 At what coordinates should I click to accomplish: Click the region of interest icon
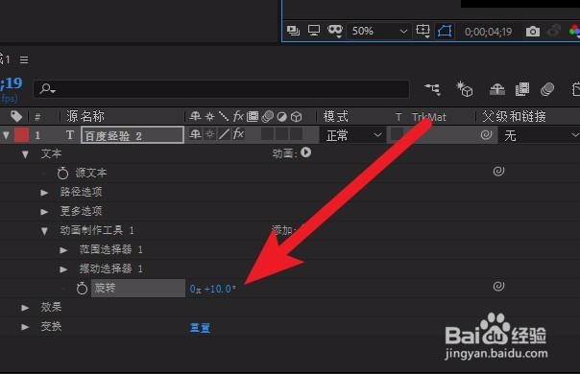(423, 31)
